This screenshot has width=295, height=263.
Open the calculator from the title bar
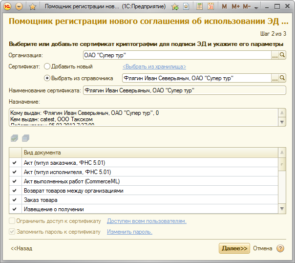(199, 7)
